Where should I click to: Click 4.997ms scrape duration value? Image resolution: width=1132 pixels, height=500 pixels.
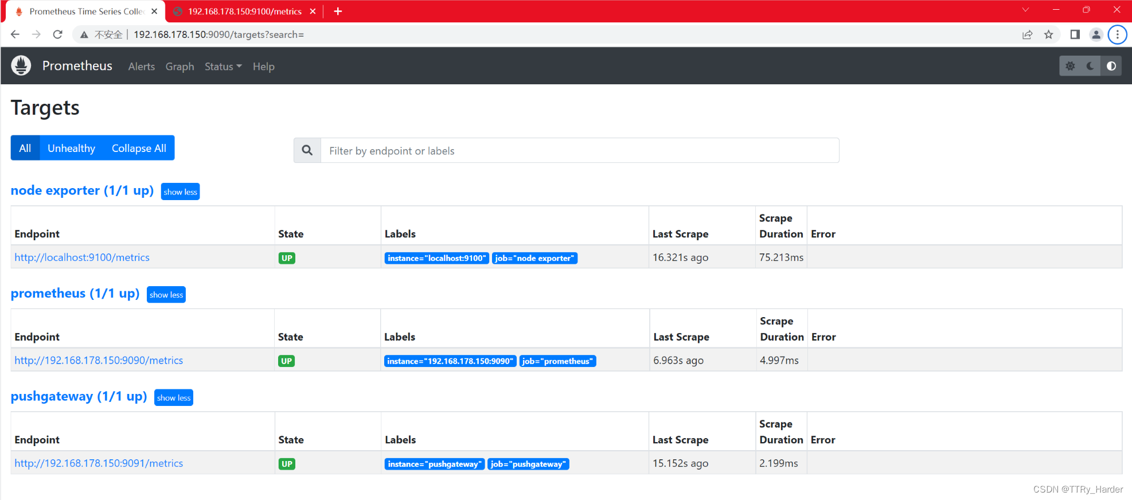pyautogui.click(x=779, y=360)
